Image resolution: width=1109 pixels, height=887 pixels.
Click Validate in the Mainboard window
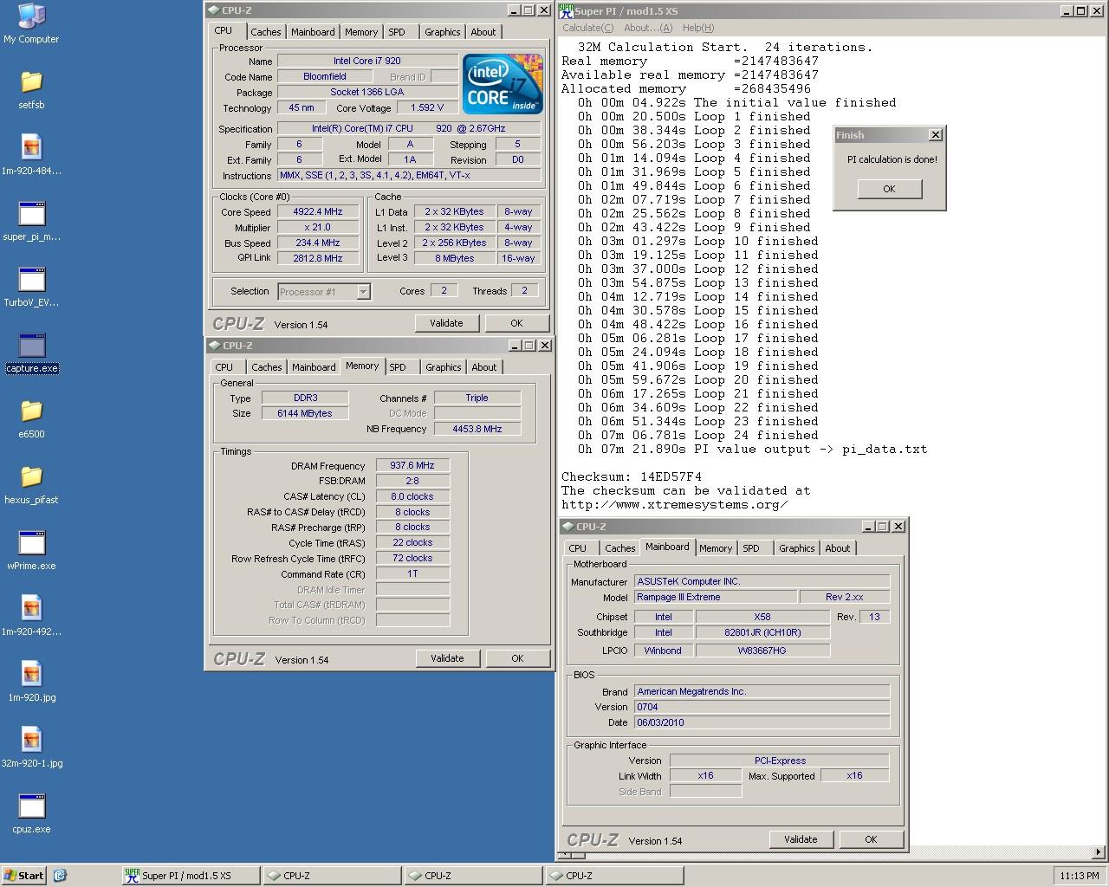pos(801,839)
